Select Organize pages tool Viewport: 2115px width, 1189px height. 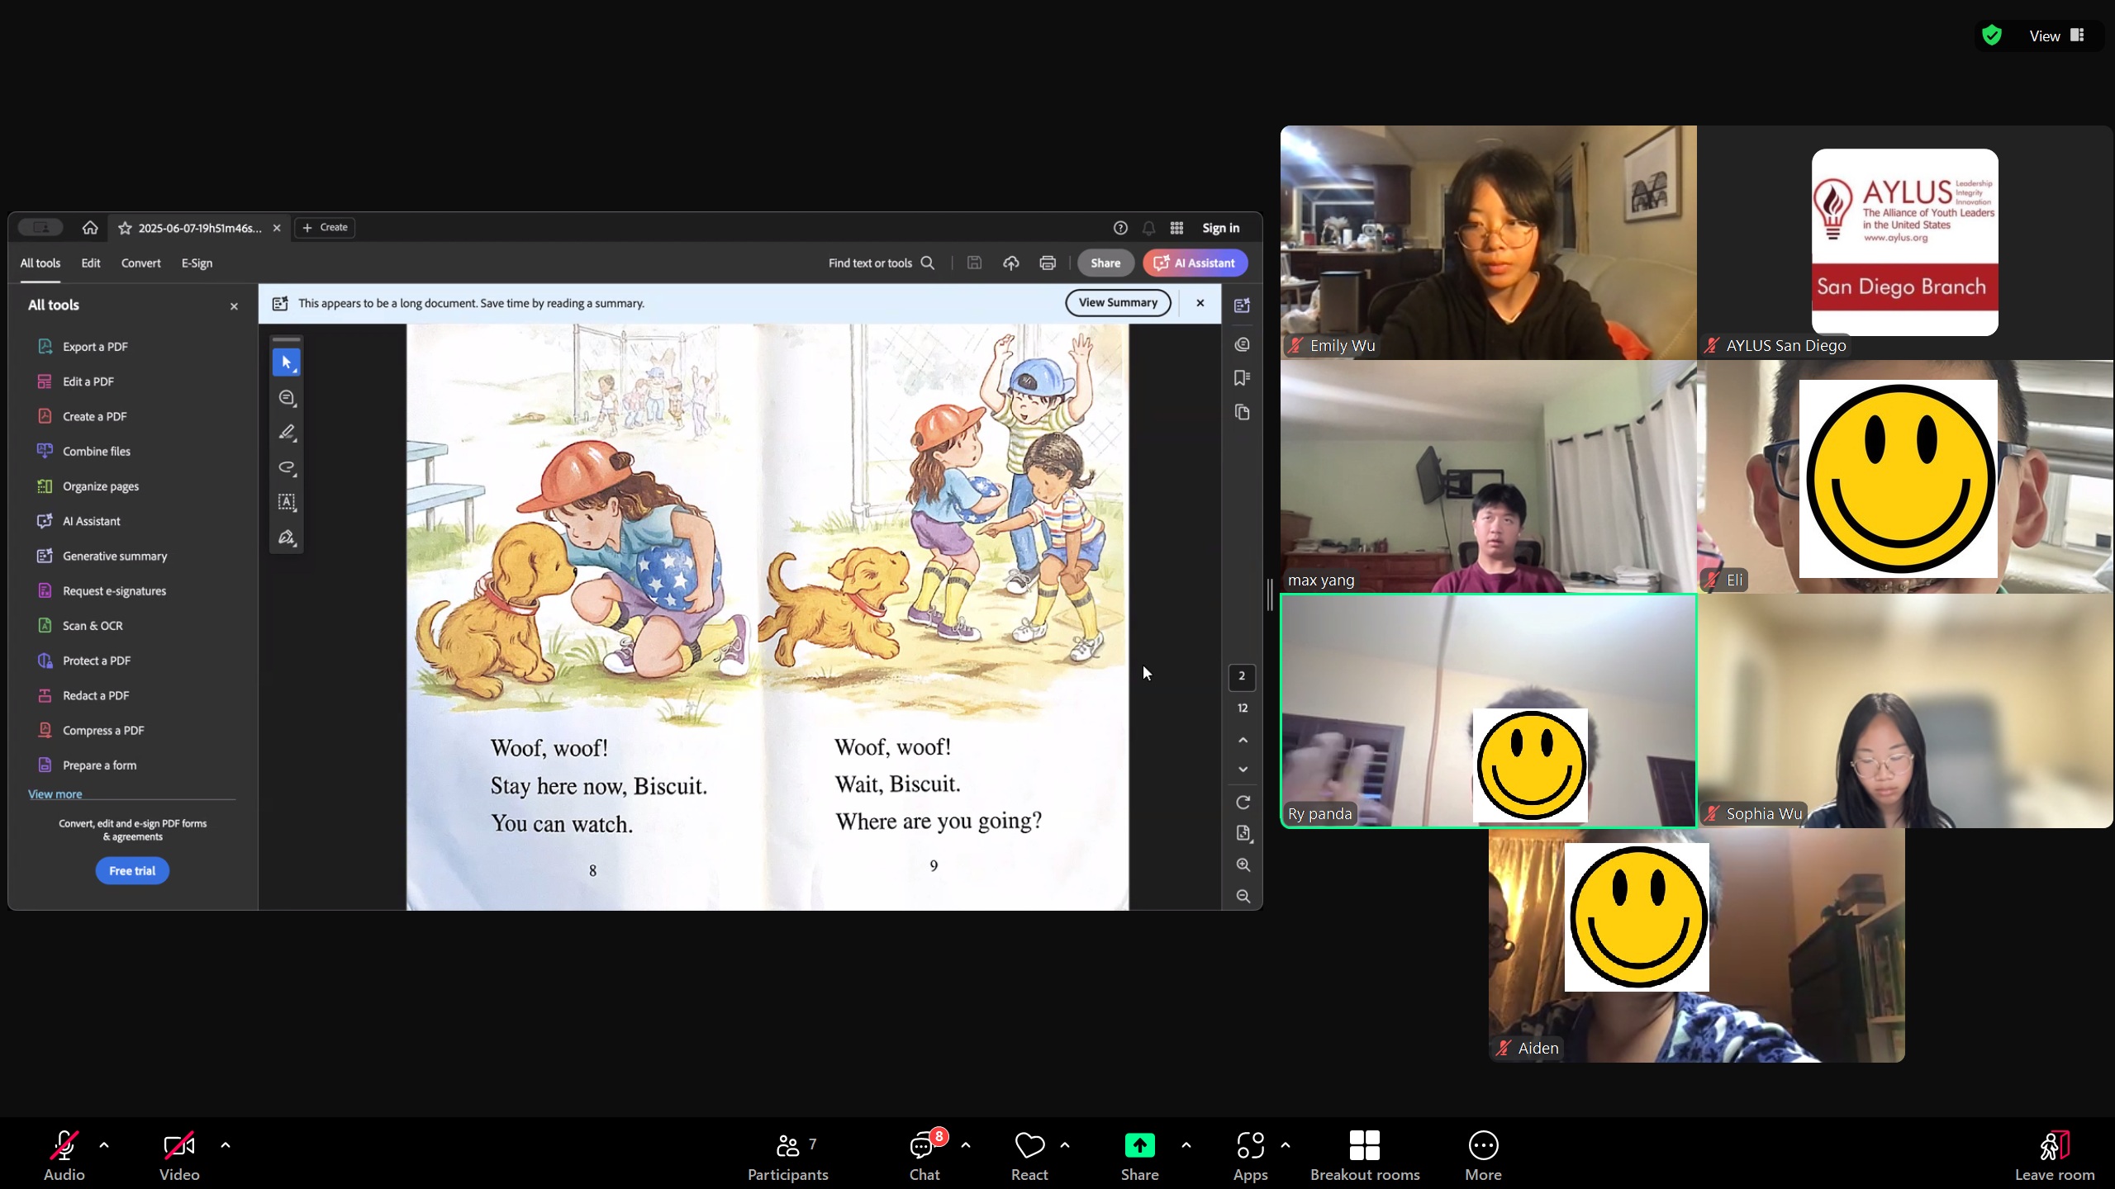click(x=88, y=486)
